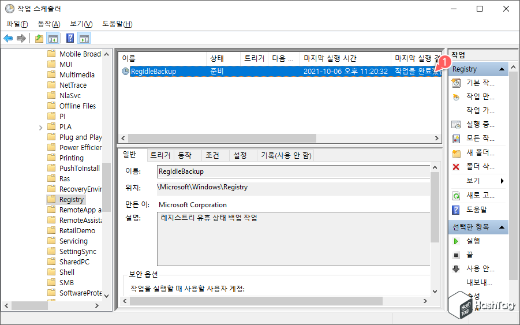Image resolution: width=520 pixels, height=325 pixels.
Task: Click the 내보내... export link
Action: (479, 282)
